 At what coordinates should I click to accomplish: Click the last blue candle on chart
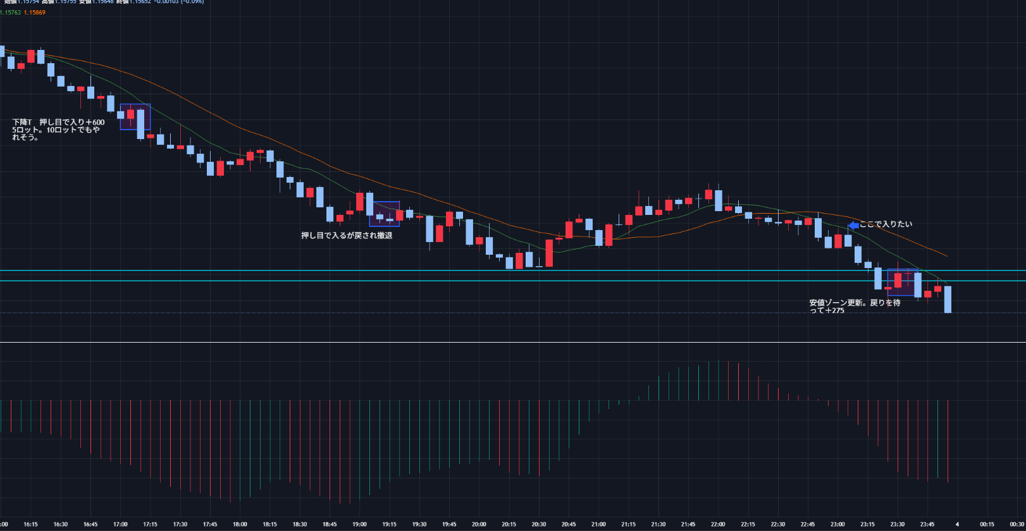point(948,299)
